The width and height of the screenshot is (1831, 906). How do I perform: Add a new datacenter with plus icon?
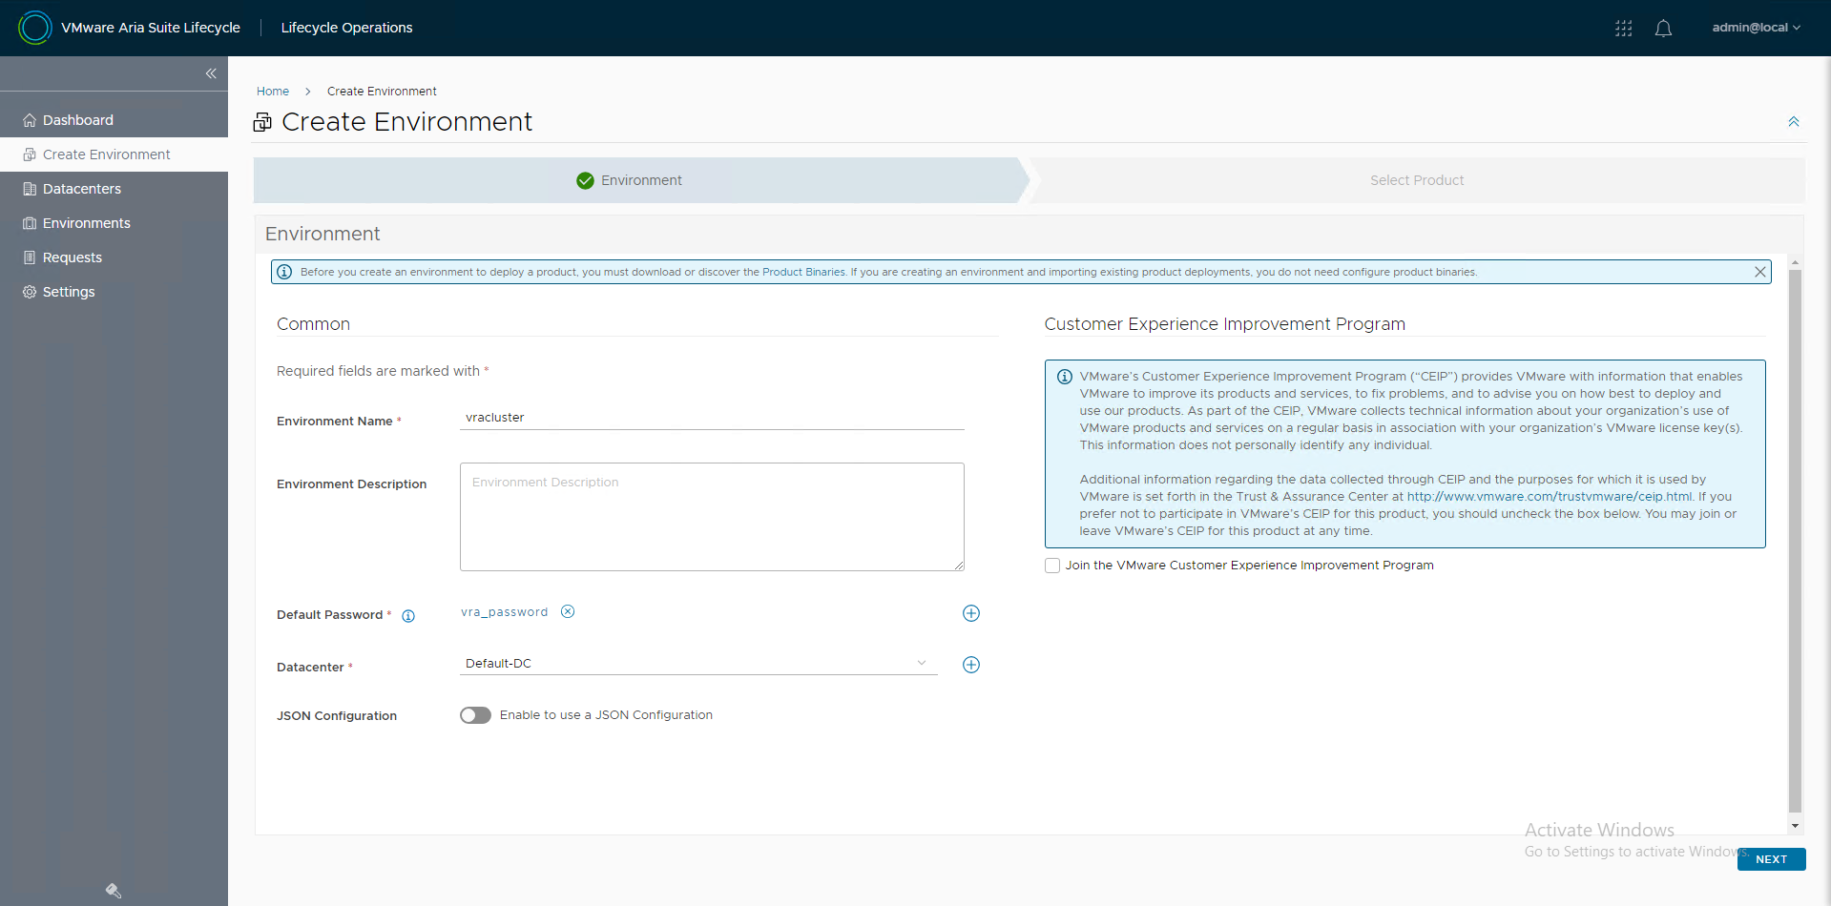[971, 665]
